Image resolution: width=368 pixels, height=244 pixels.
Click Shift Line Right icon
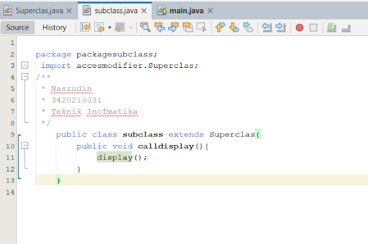[x=281, y=28]
